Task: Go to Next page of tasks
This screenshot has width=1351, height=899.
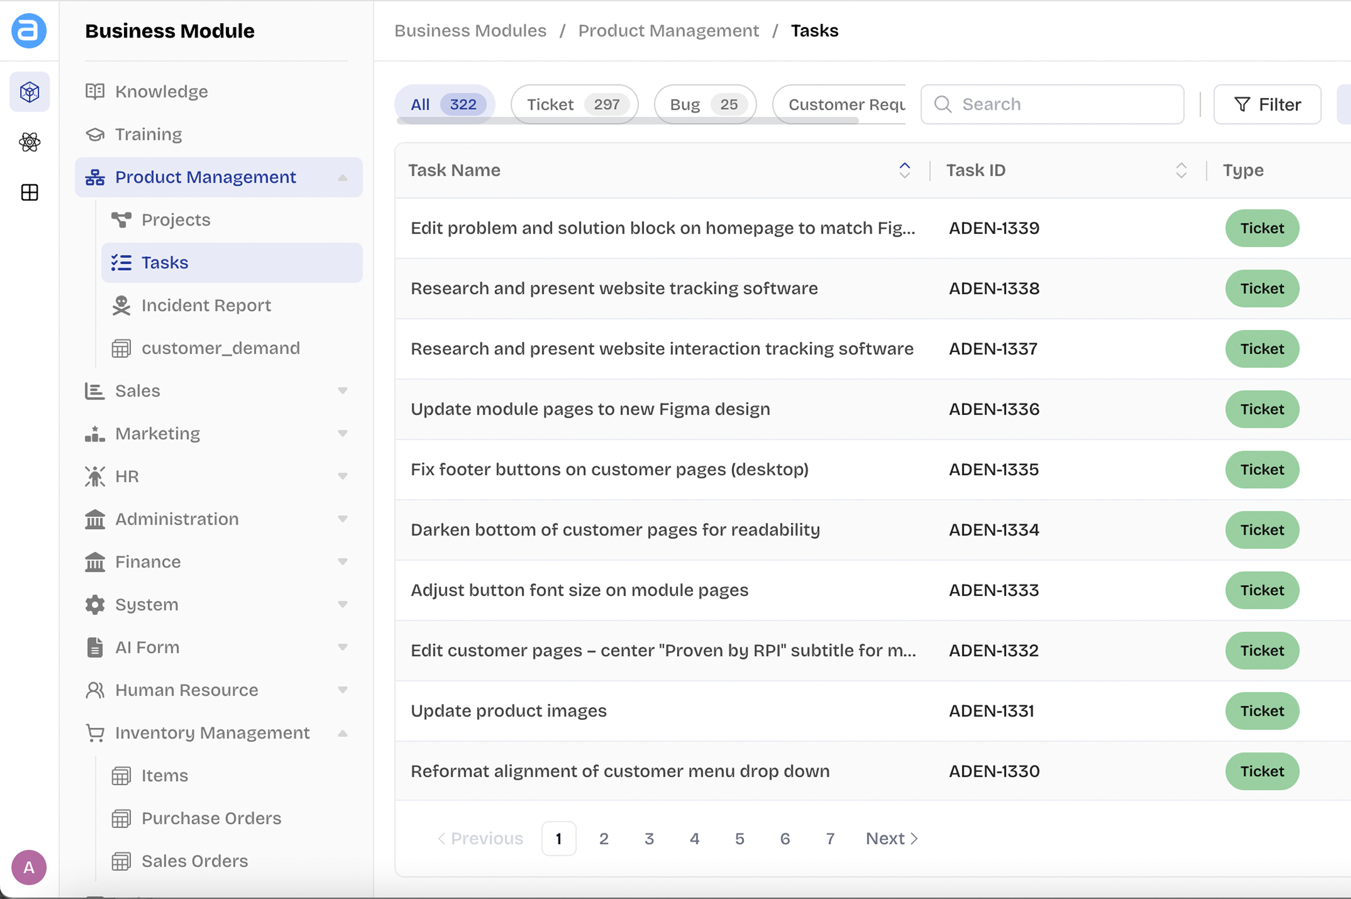Action: click(x=891, y=838)
